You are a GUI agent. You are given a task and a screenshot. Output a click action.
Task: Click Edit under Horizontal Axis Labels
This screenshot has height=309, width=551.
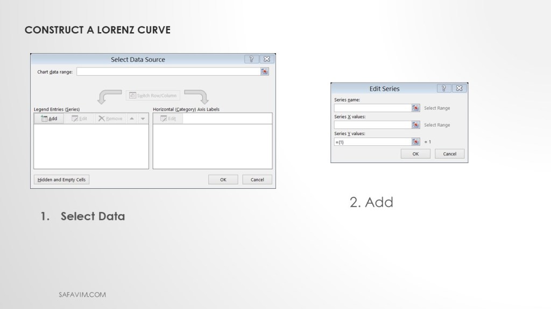pyautogui.click(x=168, y=119)
